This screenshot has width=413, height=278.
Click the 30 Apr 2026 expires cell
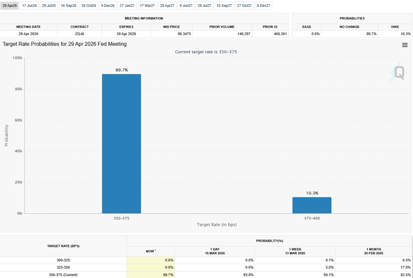126,34
